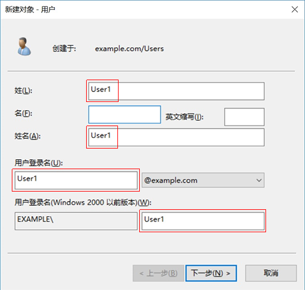305x290 pixels.
Task: Click the 用户登录名(U) logon name field
Action: (x=76, y=180)
